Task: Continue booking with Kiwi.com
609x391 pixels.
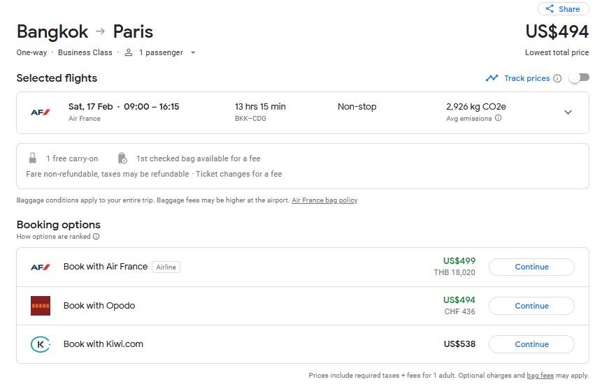Action: pyautogui.click(x=531, y=344)
